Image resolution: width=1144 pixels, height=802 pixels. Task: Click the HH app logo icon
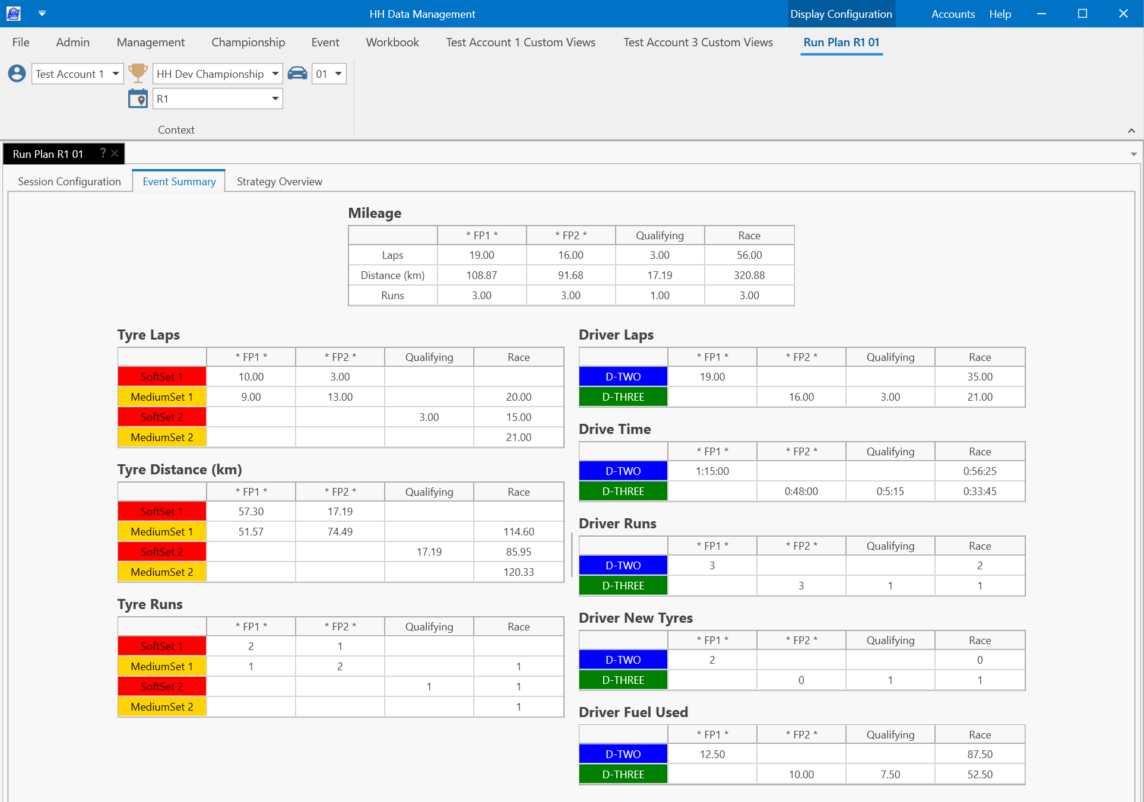pos(13,13)
